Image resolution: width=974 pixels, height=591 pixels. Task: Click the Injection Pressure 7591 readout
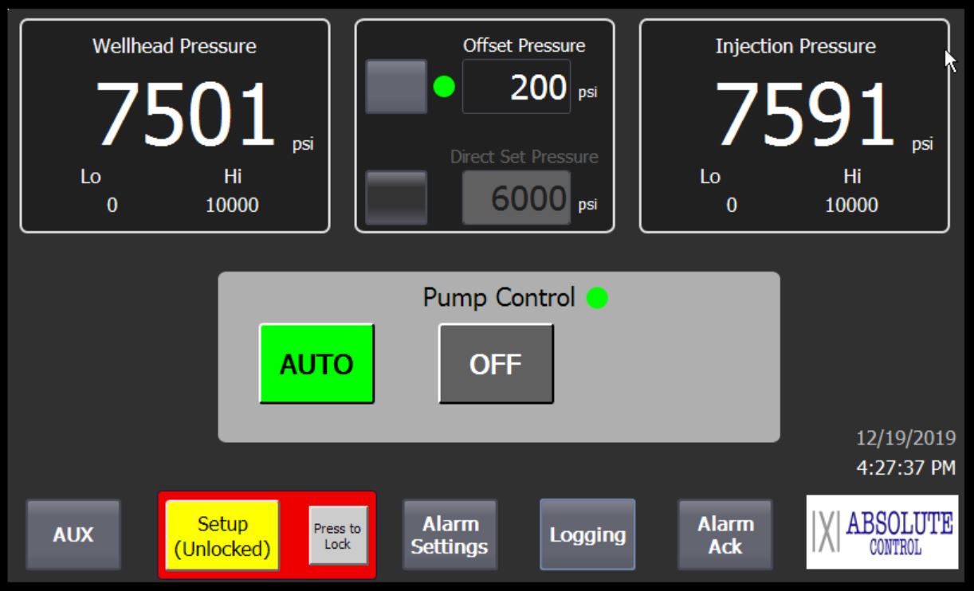(805, 115)
